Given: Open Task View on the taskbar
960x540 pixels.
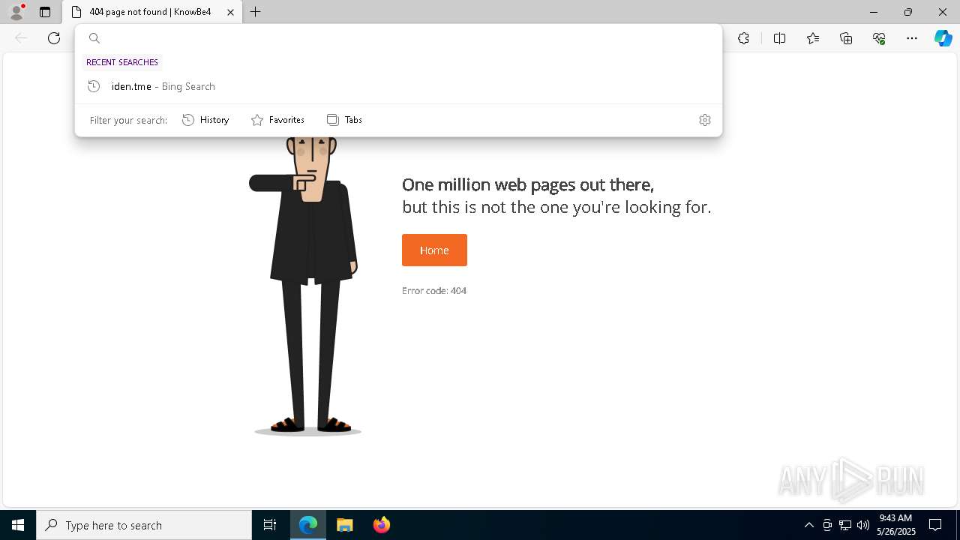Looking at the screenshot, I should [x=270, y=525].
